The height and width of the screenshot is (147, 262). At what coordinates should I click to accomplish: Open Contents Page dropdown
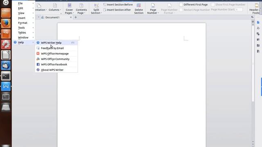pos(81,9)
